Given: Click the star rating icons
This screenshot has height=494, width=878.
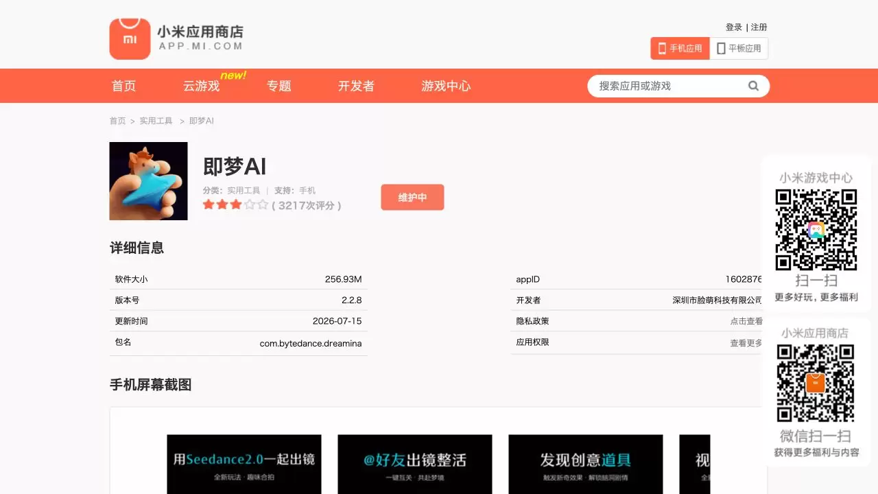Looking at the screenshot, I should point(235,204).
